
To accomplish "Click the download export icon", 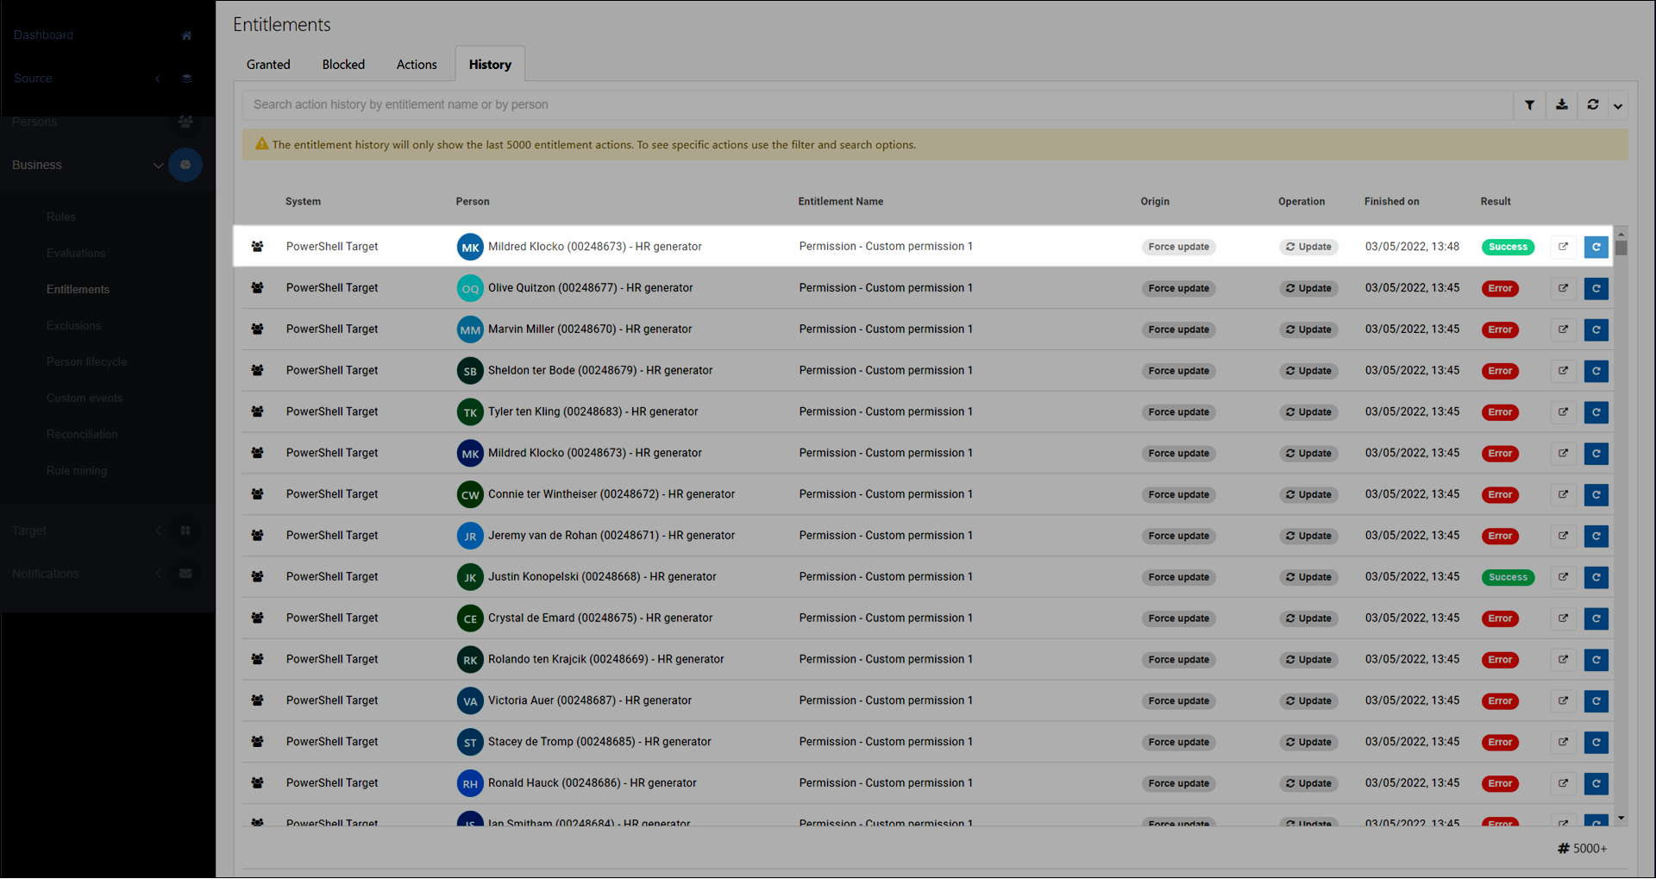I will coord(1561,105).
